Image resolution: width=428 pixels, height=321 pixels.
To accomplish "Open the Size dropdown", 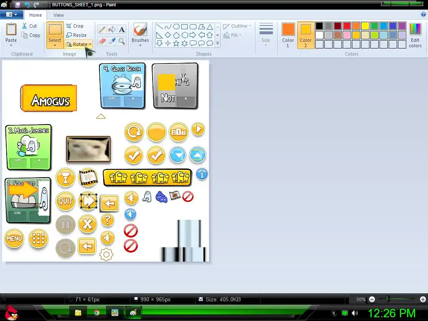I will 266,35.
